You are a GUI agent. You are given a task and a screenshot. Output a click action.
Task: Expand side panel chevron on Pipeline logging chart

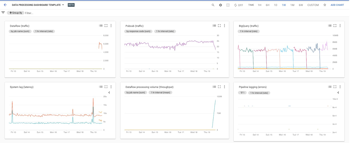338,92
